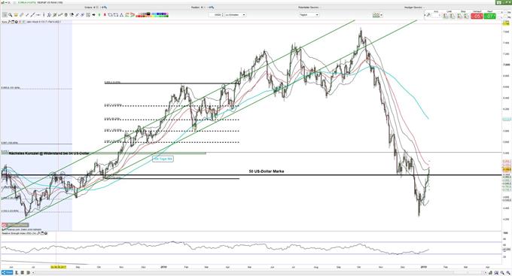Click the 200 Tage MA label on chart

(163, 159)
